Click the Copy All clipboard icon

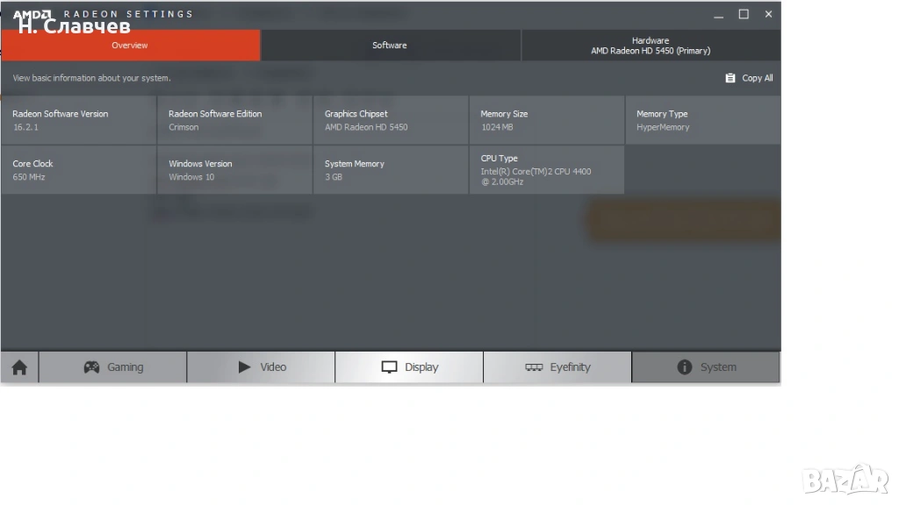point(730,78)
